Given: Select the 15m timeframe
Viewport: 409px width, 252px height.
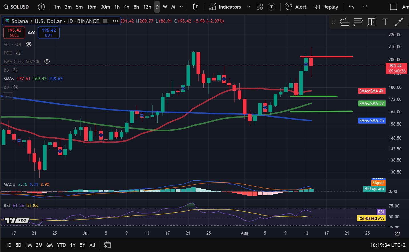Looking at the screenshot, I should coord(91,7).
